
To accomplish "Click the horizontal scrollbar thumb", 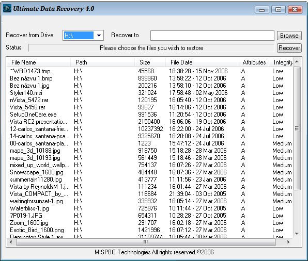I will tap(146, 242).
